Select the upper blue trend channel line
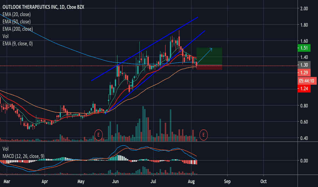The height and width of the screenshot is (187, 318). point(145,49)
